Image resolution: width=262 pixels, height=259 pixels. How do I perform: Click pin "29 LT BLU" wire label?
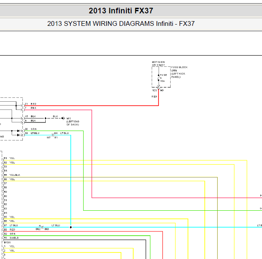click(x=32, y=133)
